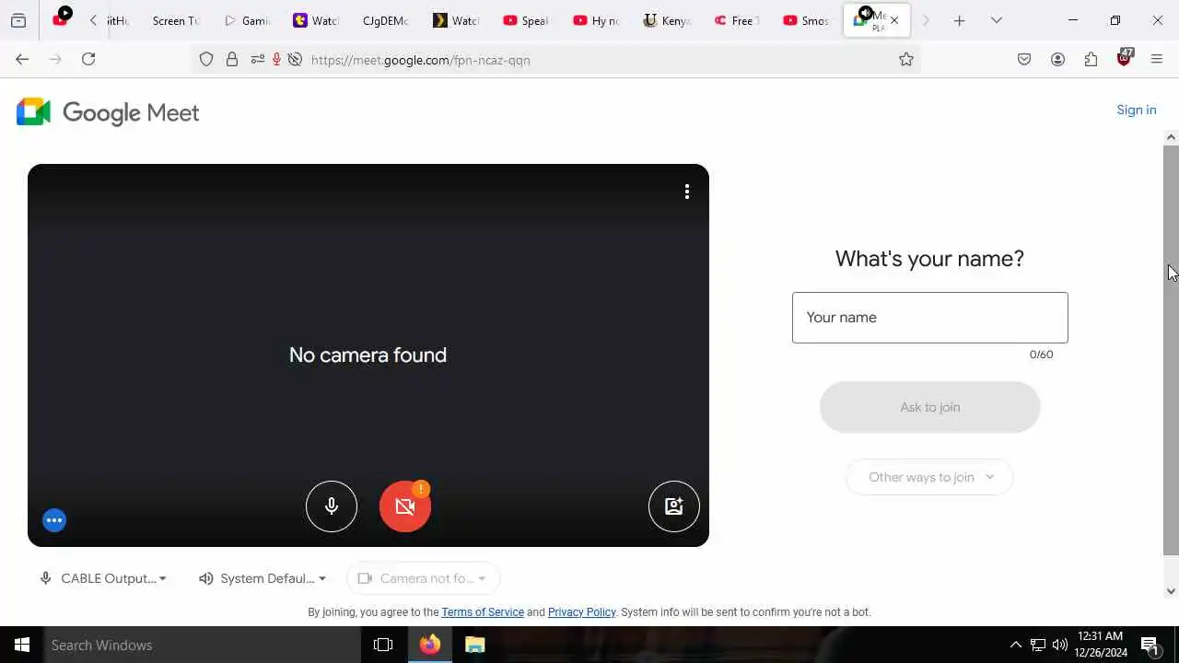This screenshot has height=663, width=1179.
Task: Click the scrollbar down arrow
Action: coord(1171,591)
